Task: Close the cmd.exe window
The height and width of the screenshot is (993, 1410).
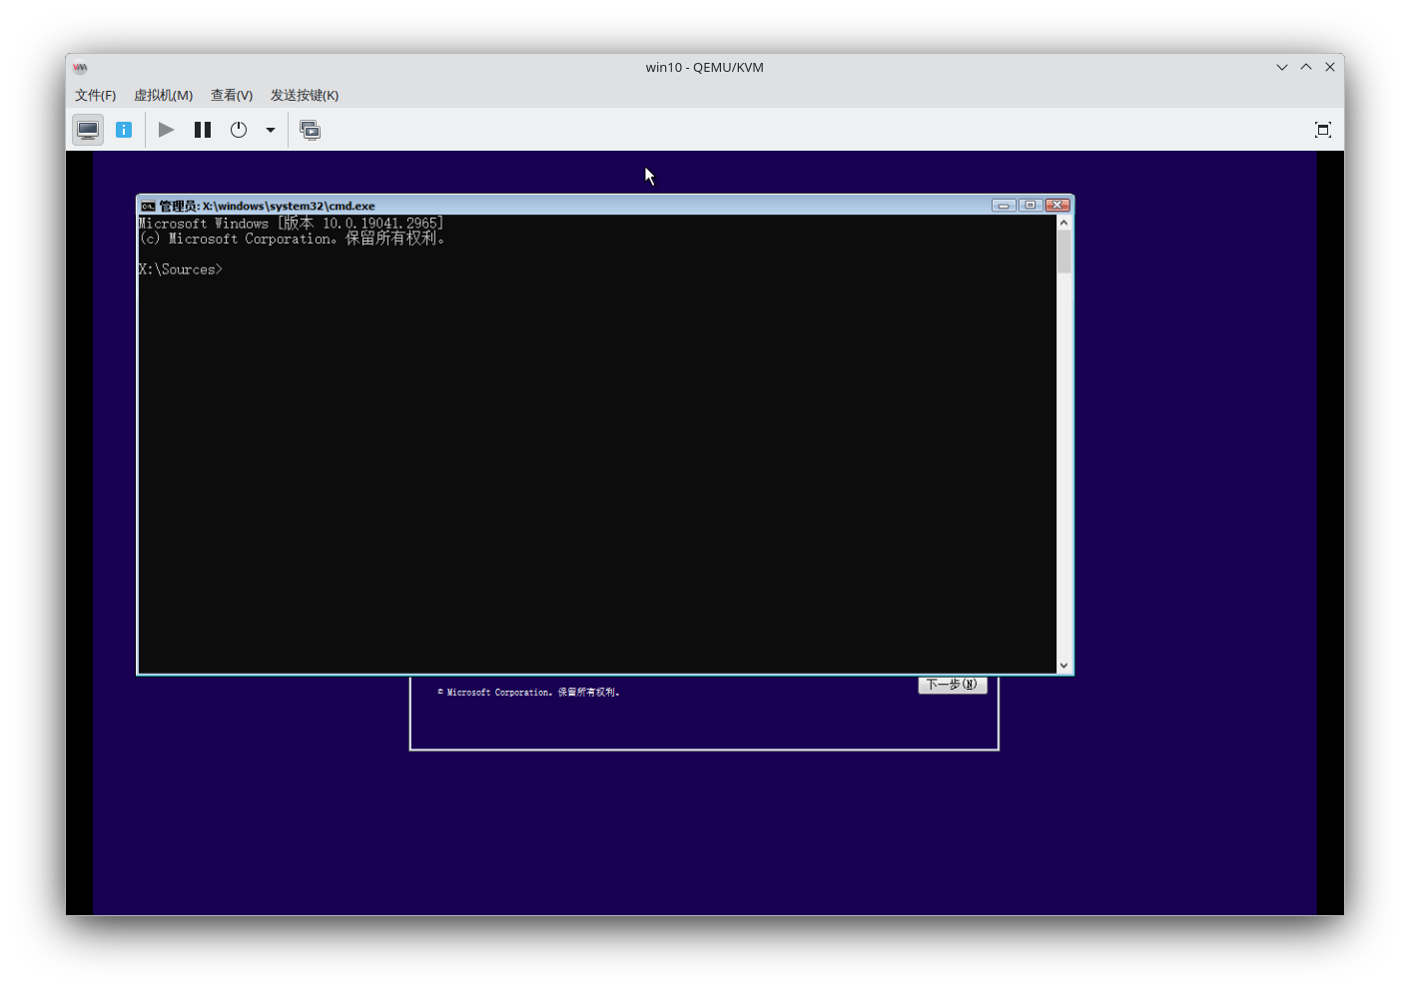Action: tap(1057, 205)
